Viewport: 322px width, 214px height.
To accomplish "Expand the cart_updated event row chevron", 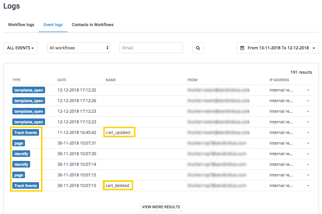I will (x=308, y=133).
